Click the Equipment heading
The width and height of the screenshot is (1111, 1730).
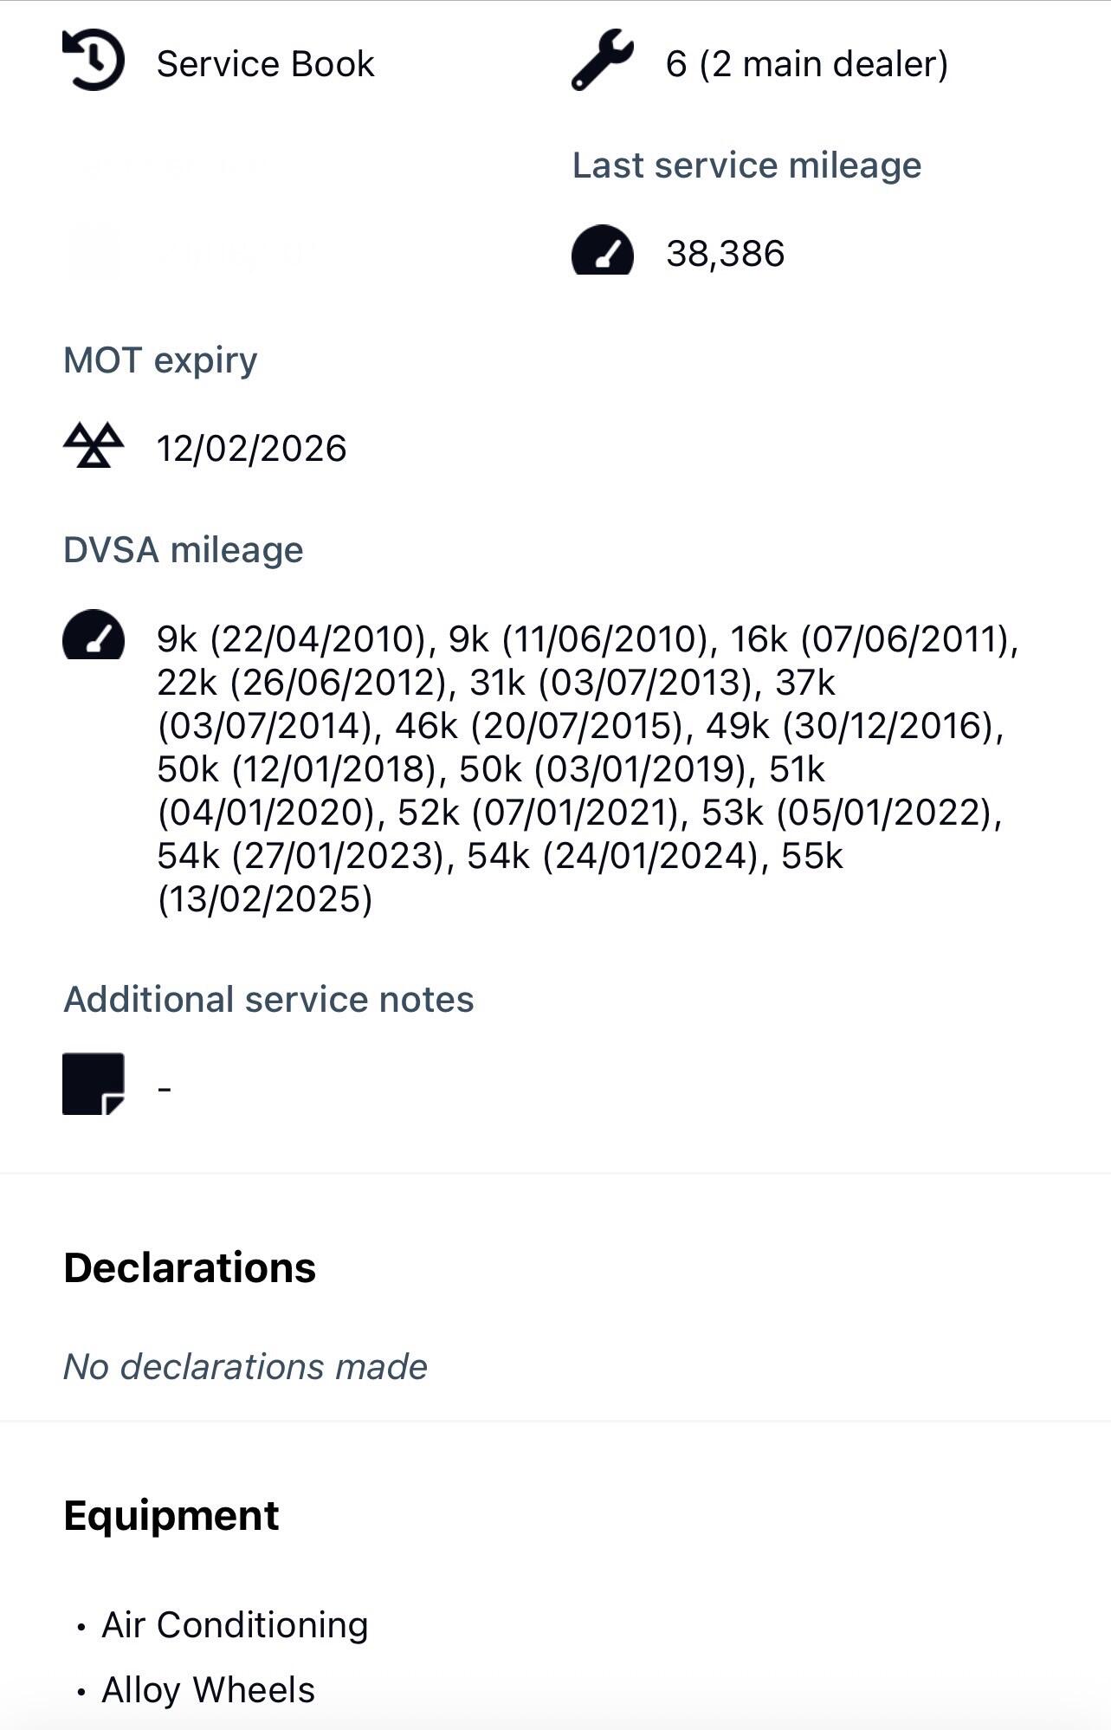(171, 1516)
